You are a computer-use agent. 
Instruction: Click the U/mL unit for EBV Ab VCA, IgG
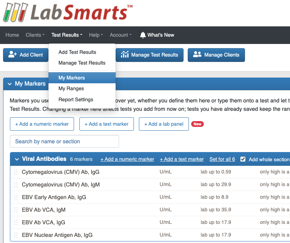click(x=166, y=222)
